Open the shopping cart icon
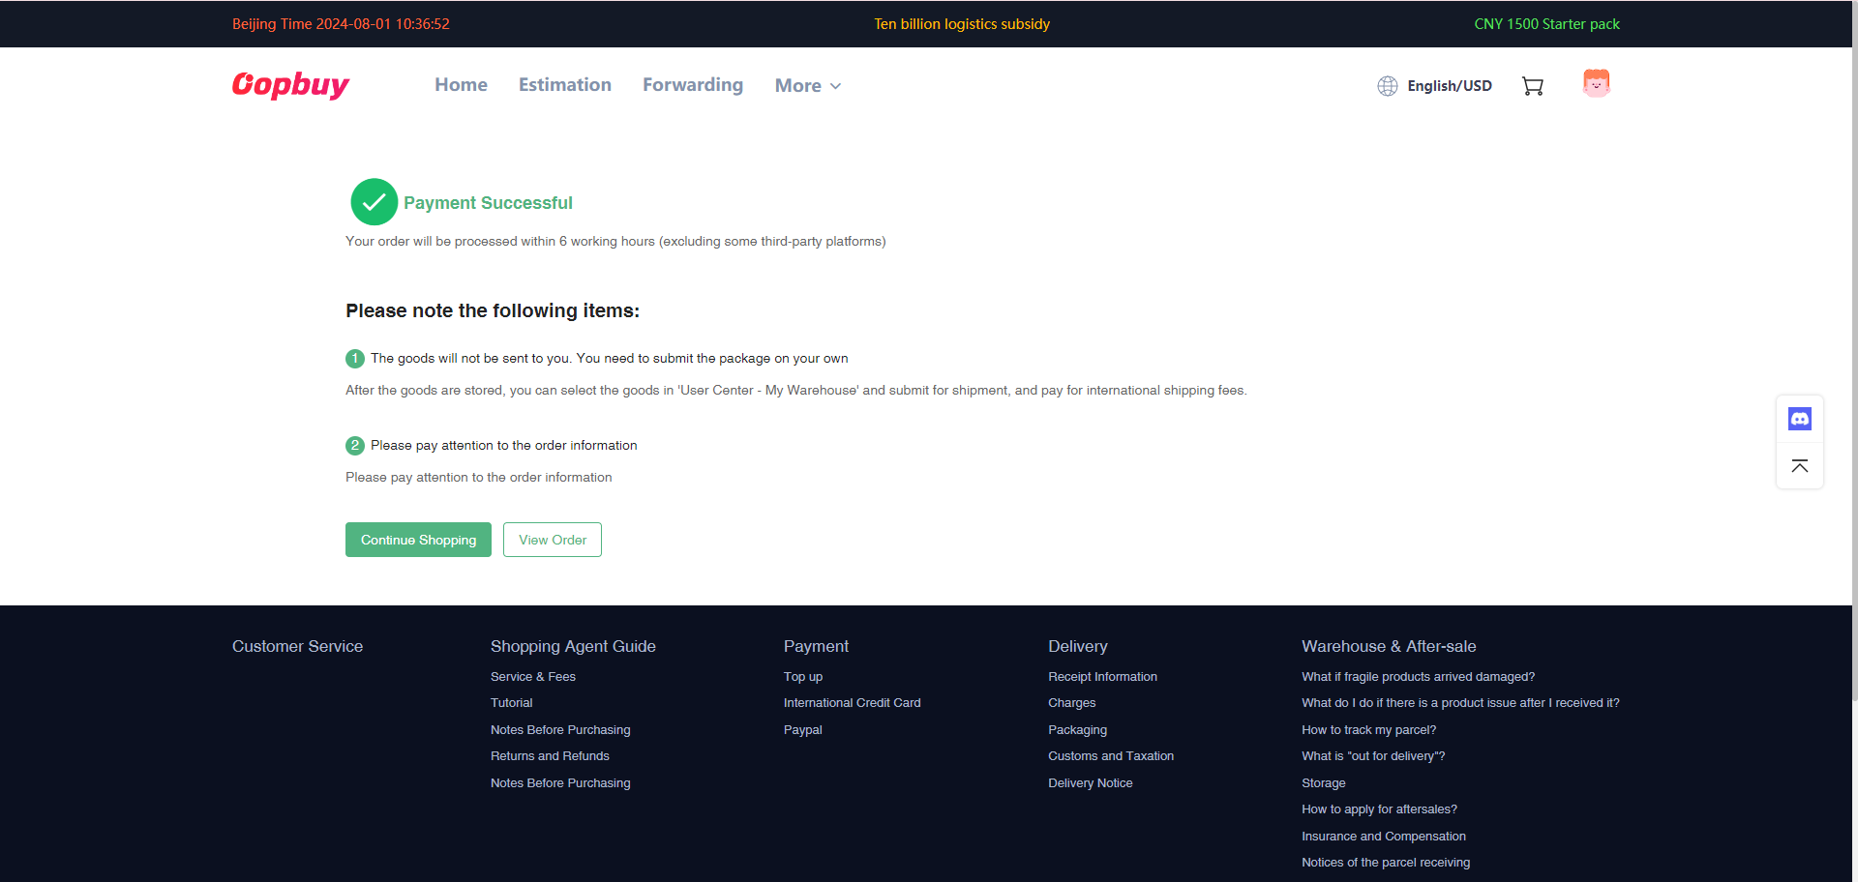 [x=1532, y=86]
